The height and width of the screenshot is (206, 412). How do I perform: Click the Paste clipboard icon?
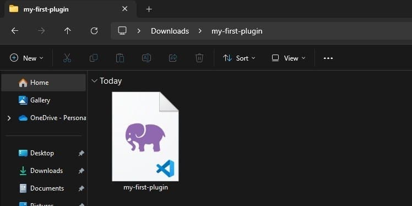(x=120, y=58)
